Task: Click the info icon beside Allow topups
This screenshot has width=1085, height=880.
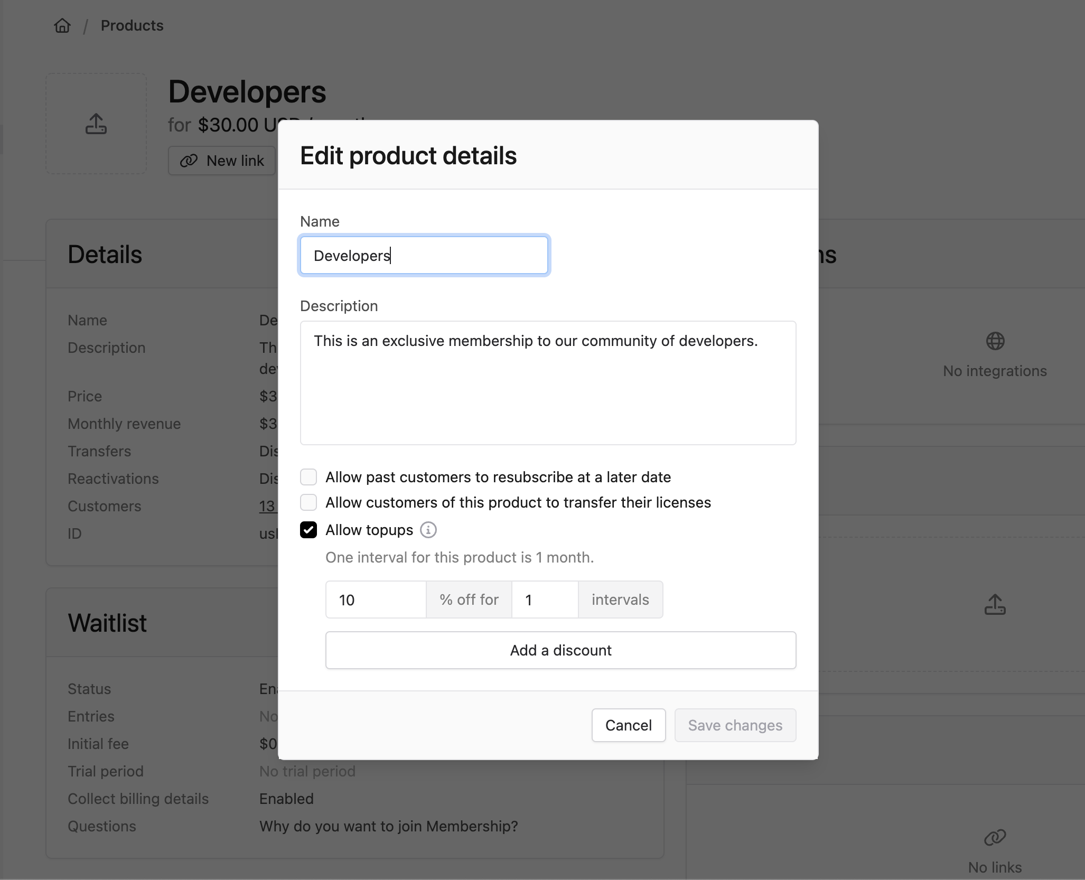Action: coord(428,530)
